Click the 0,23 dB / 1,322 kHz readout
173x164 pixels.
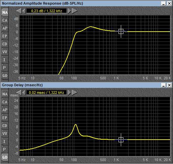47,11
